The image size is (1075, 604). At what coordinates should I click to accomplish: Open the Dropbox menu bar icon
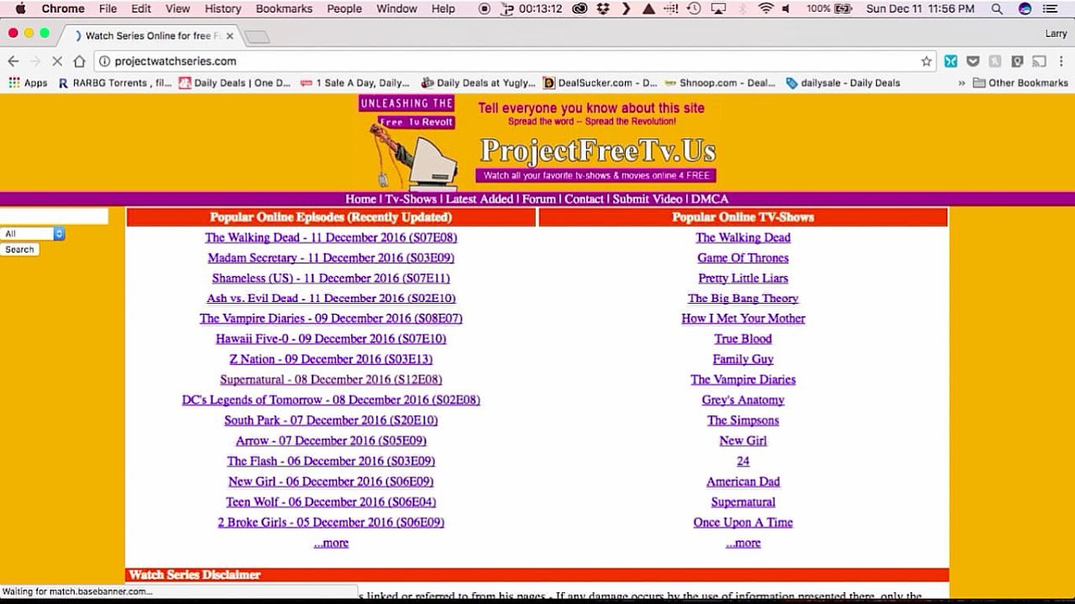pos(603,8)
